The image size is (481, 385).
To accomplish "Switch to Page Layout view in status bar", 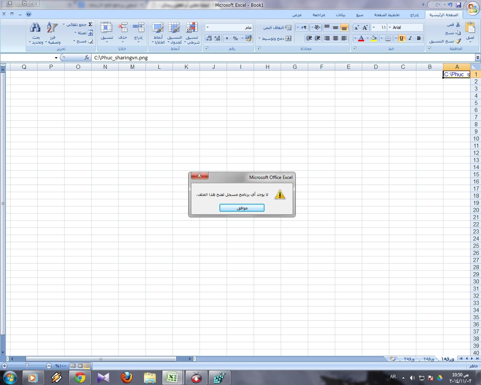I will [80, 366].
